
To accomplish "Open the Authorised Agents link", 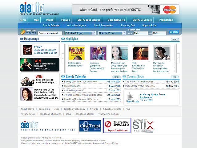I will (x=77, y=25).
